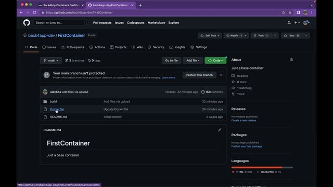View the 2 branches link
Viewport: 333px width, 187px height.
point(75,60)
